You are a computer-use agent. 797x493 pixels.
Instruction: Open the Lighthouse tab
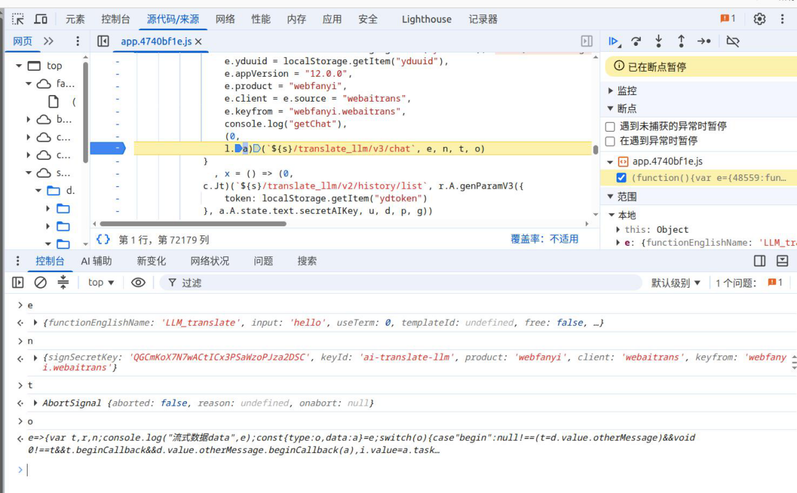[426, 19]
